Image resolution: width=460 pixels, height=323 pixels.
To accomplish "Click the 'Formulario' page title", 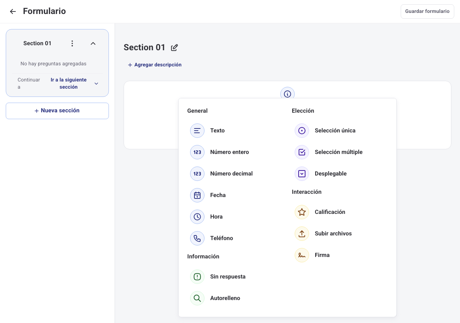I will pos(45,11).
